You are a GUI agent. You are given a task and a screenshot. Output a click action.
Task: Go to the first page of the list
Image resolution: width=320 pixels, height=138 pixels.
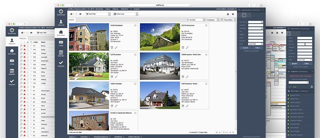pos(216,132)
